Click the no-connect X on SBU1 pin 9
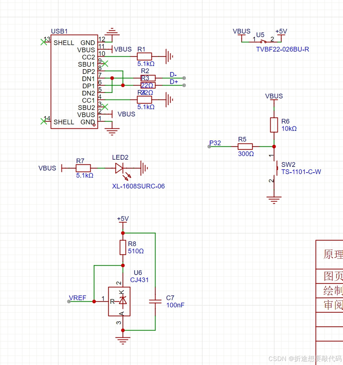343x365 pixels. pos(105,63)
